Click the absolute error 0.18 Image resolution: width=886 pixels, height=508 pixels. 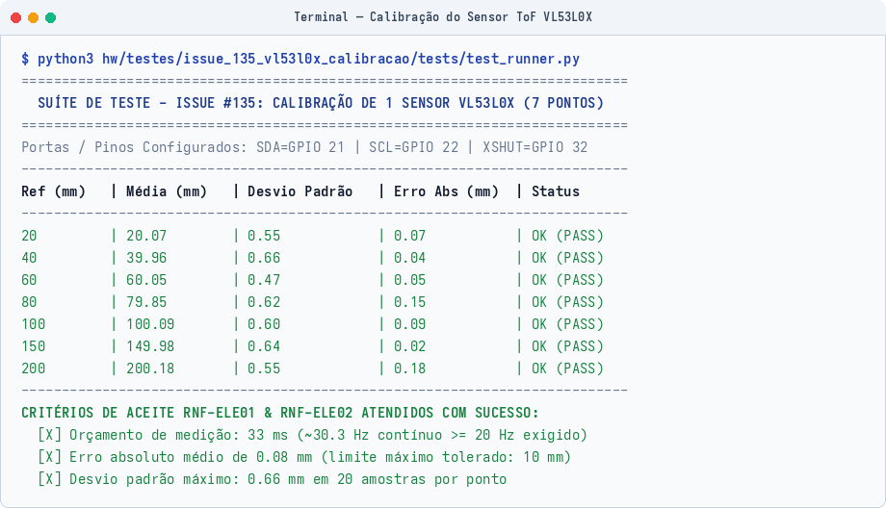[409, 368]
